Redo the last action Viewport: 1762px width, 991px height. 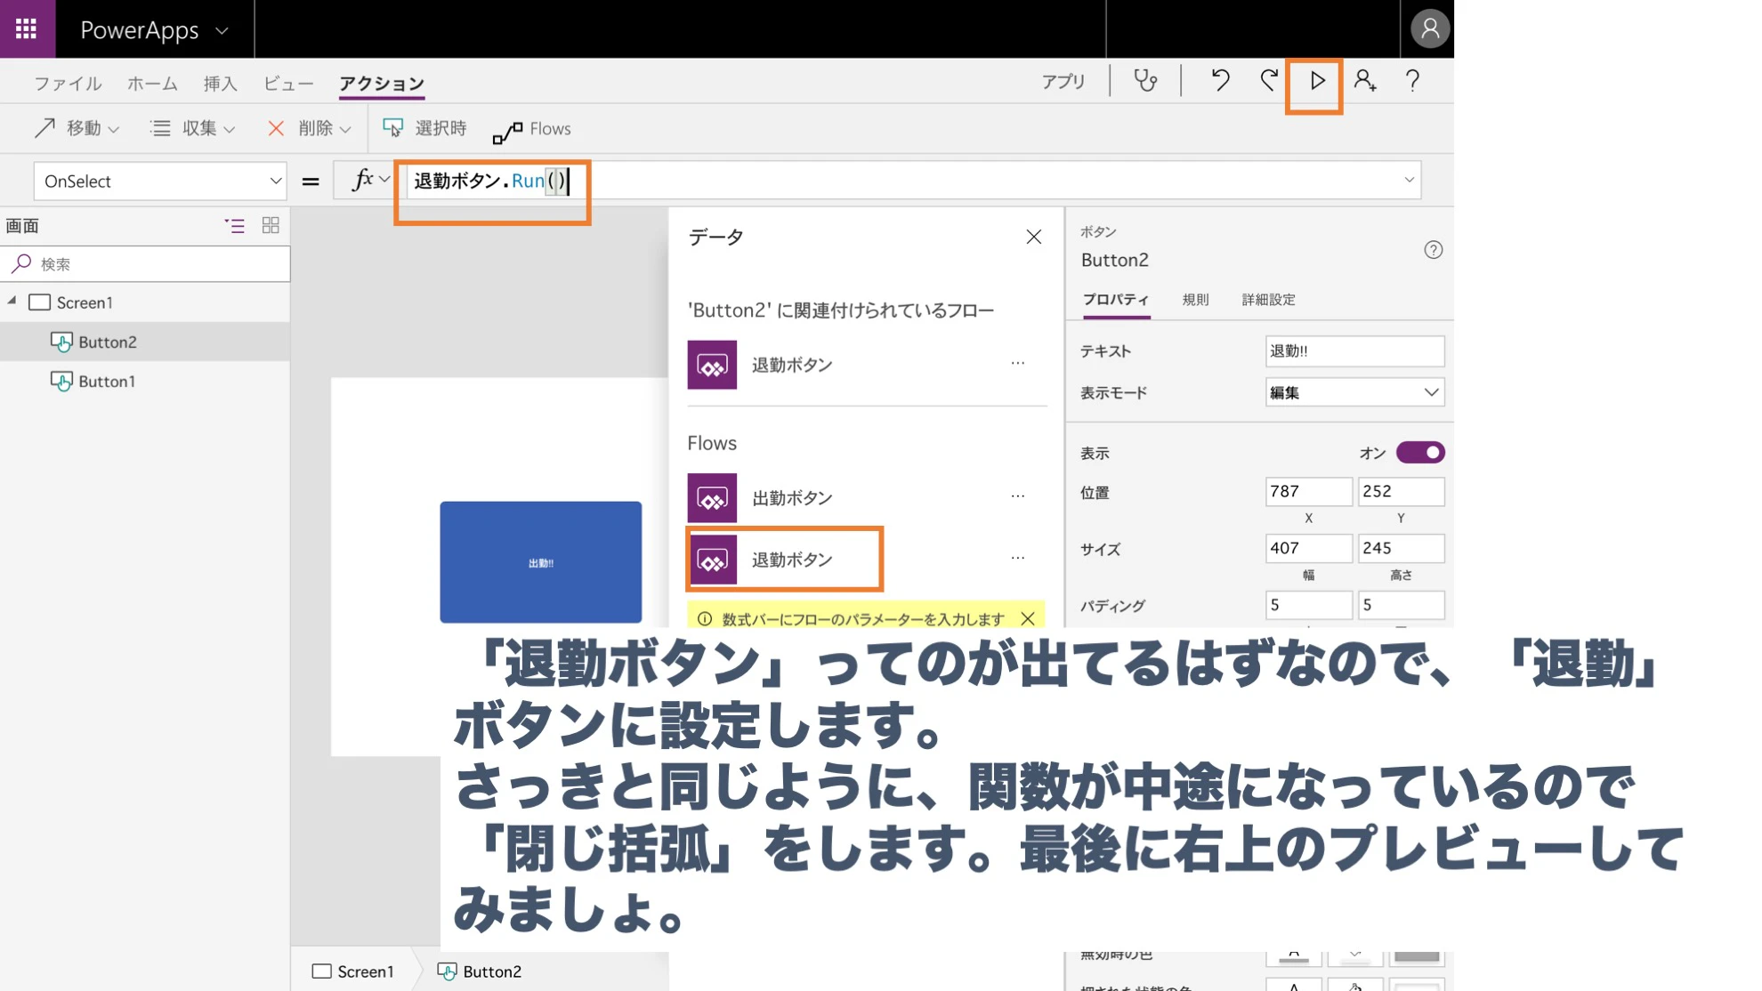point(1269,81)
